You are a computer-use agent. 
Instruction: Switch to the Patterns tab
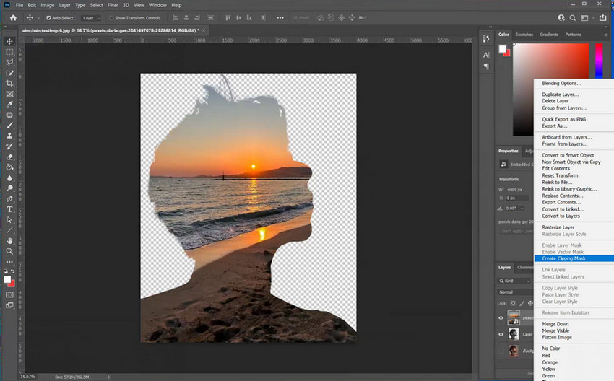coord(574,35)
